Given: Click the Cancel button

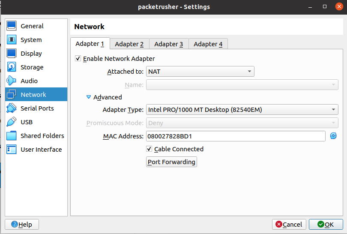Looking at the screenshot, I should click(289, 225).
